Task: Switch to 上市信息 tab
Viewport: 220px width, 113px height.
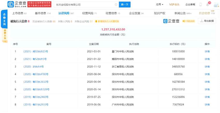Action: [x=19, y=13]
